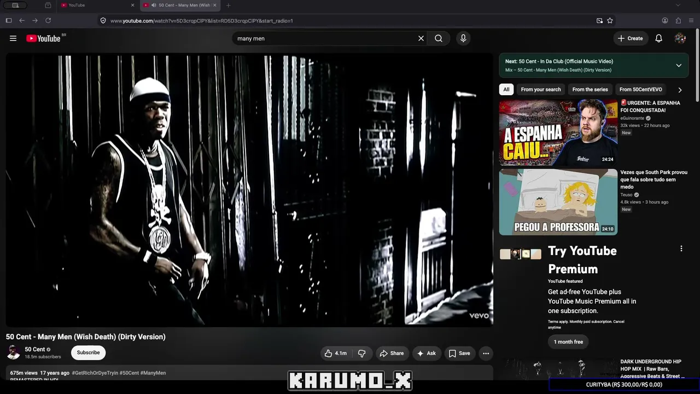Viewport: 700px width, 394px height.
Task: Submit search with the magnifier icon
Action: coord(439,38)
